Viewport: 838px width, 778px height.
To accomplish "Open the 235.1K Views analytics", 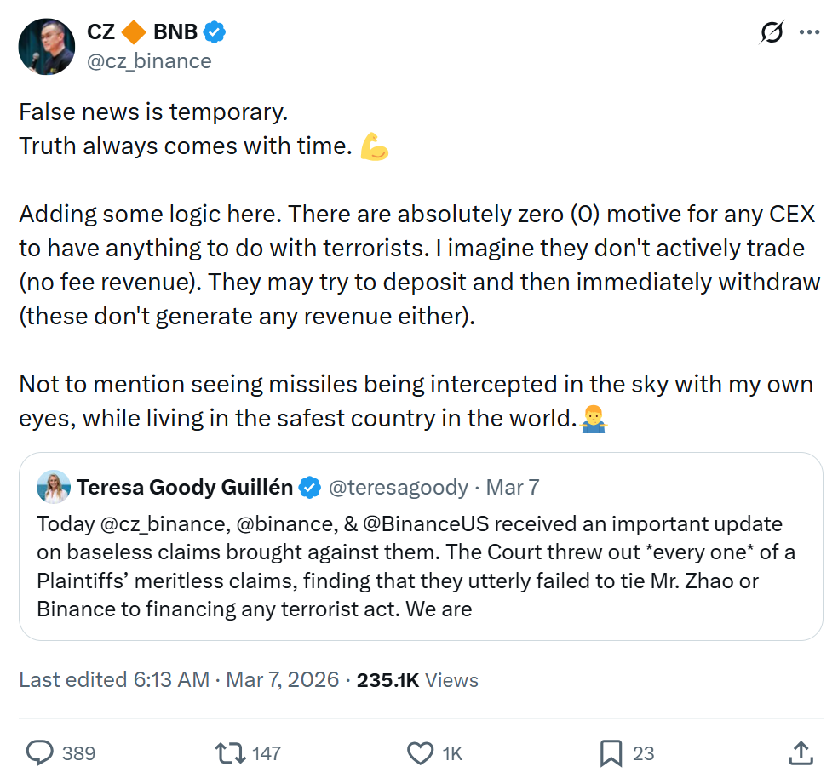I will (417, 680).
